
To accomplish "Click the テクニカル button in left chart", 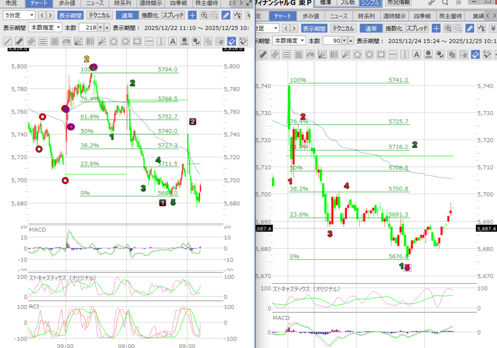I will [x=99, y=16].
